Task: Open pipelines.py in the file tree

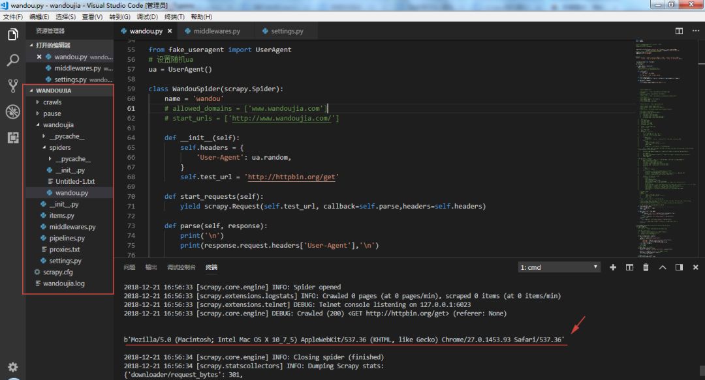Action: point(70,238)
